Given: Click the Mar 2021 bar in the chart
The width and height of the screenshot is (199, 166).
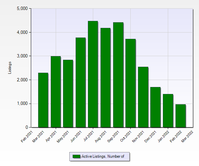Looking at the screenshot, I should click(43, 100).
